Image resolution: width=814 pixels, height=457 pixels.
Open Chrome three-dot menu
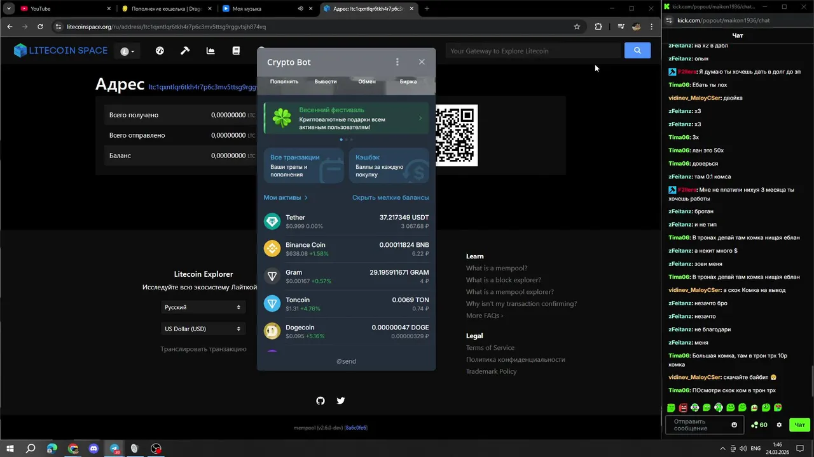(x=652, y=27)
